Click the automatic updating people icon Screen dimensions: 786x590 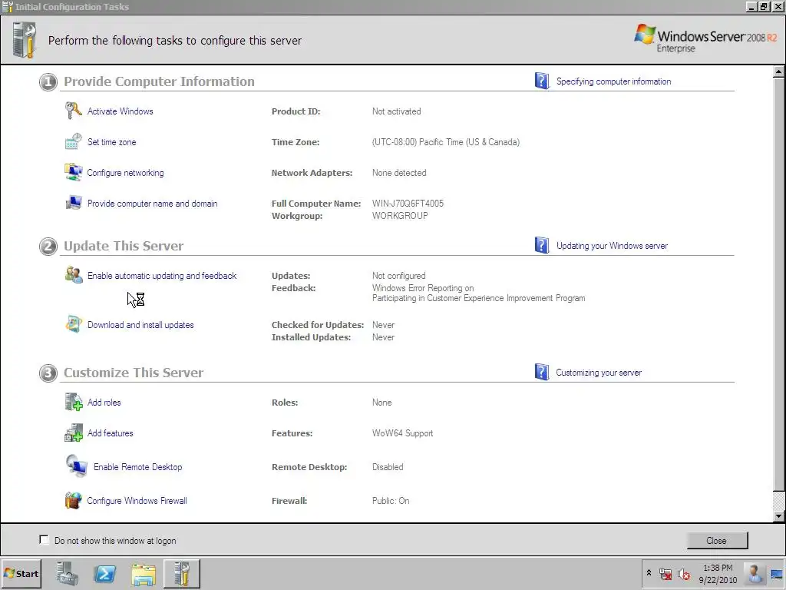point(74,275)
